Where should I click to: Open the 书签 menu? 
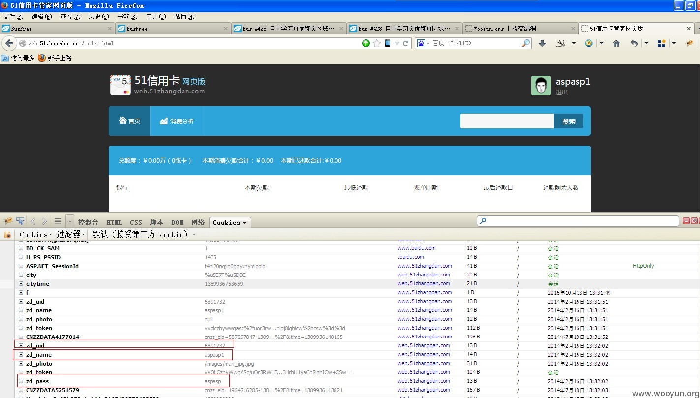pos(127,17)
